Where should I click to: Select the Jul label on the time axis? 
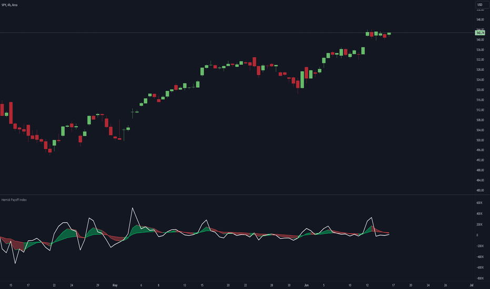pyautogui.click(x=471, y=285)
